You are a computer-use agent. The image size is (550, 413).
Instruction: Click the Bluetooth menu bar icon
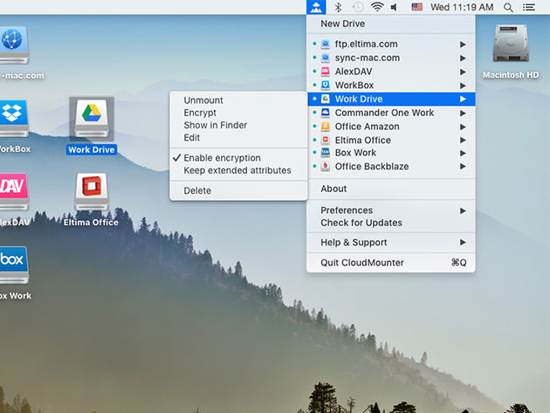pyautogui.click(x=338, y=7)
